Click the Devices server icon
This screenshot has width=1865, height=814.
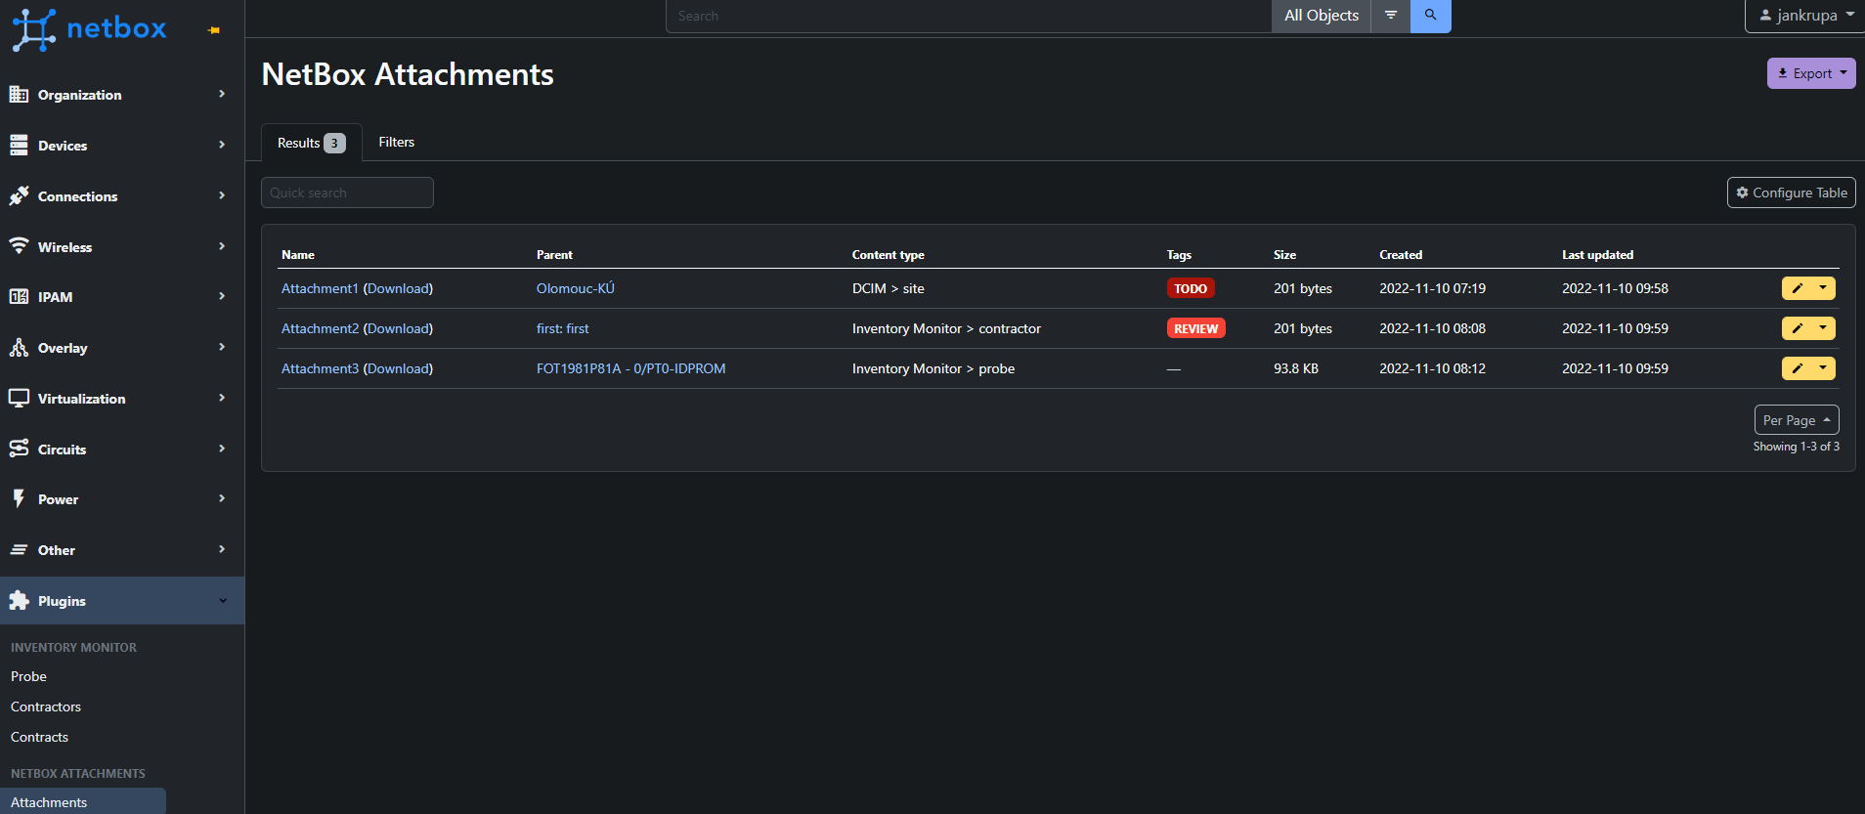19,145
